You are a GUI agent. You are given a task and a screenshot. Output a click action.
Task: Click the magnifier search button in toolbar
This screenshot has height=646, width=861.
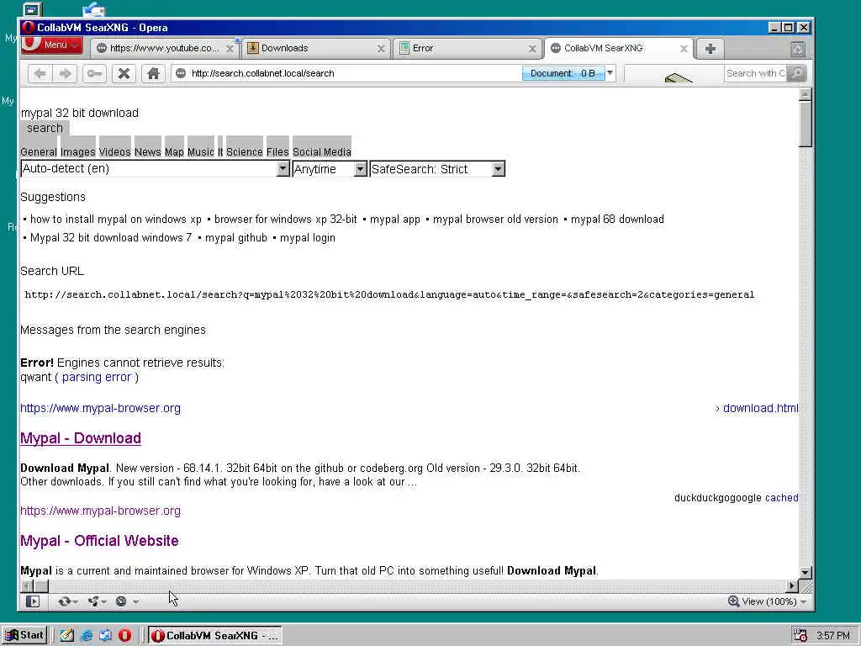click(795, 73)
